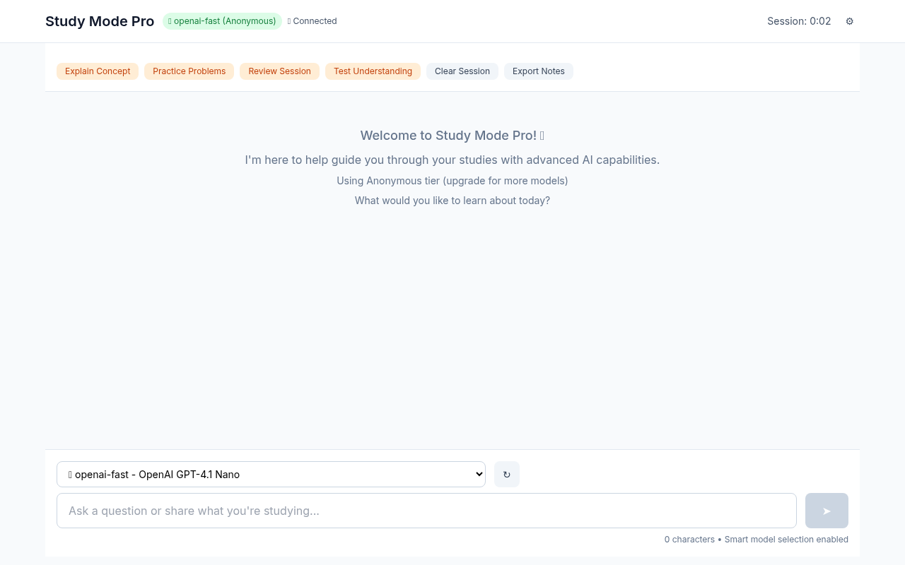Export your study notes
Viewport: 905px width, 565px height.
click(538, 71)
